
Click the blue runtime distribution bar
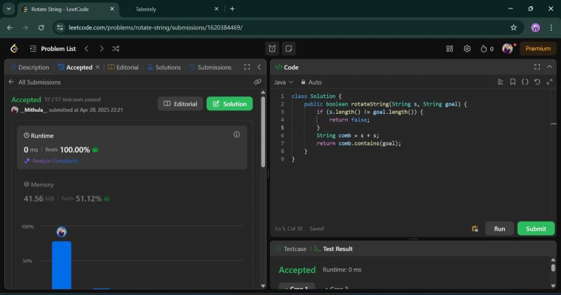click(x=62, y=265)
